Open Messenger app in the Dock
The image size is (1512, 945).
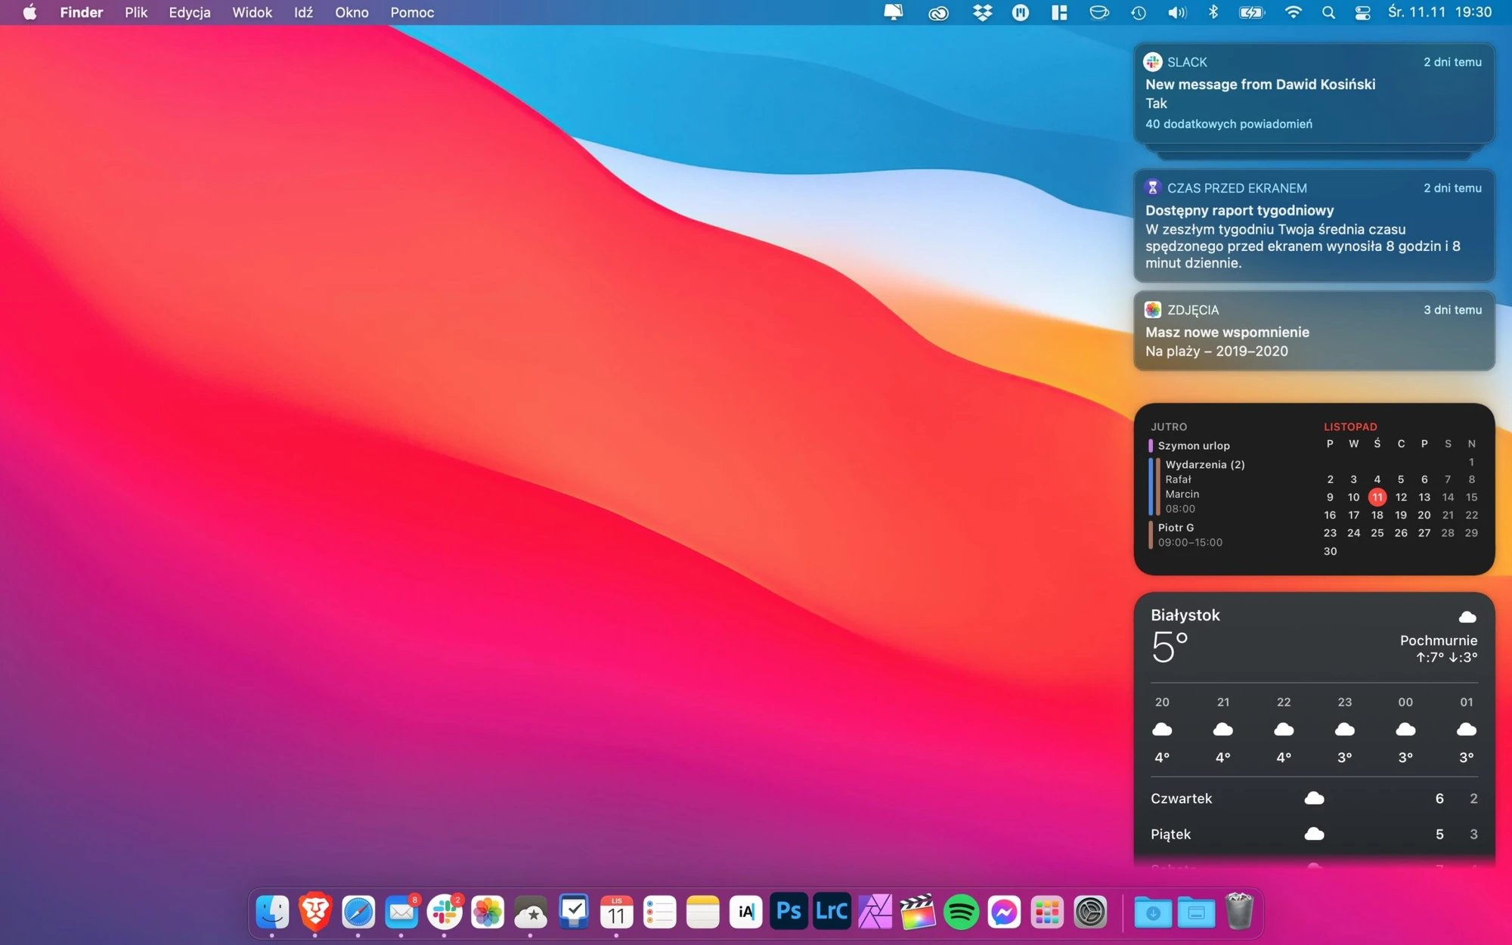coord(1004,912)
